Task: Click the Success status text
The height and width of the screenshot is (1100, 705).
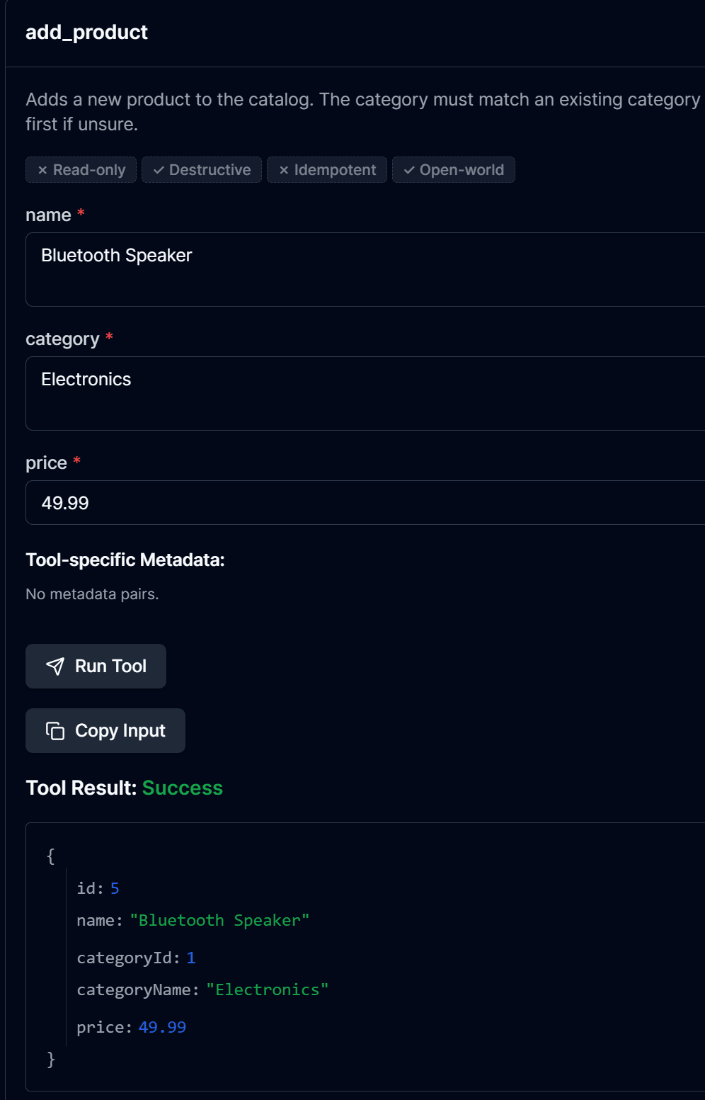Action: click(183, 788)
